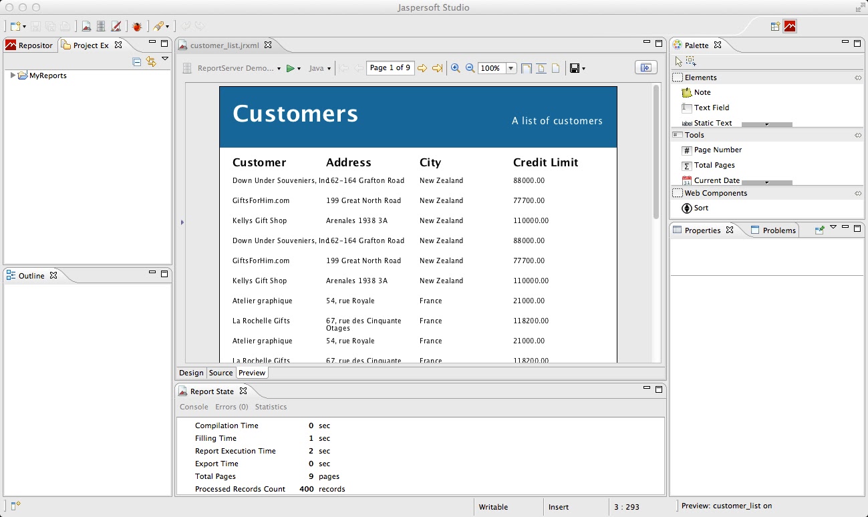Switch to the Repository tab
Screen dimensions: 868x517
coord(29,45)
